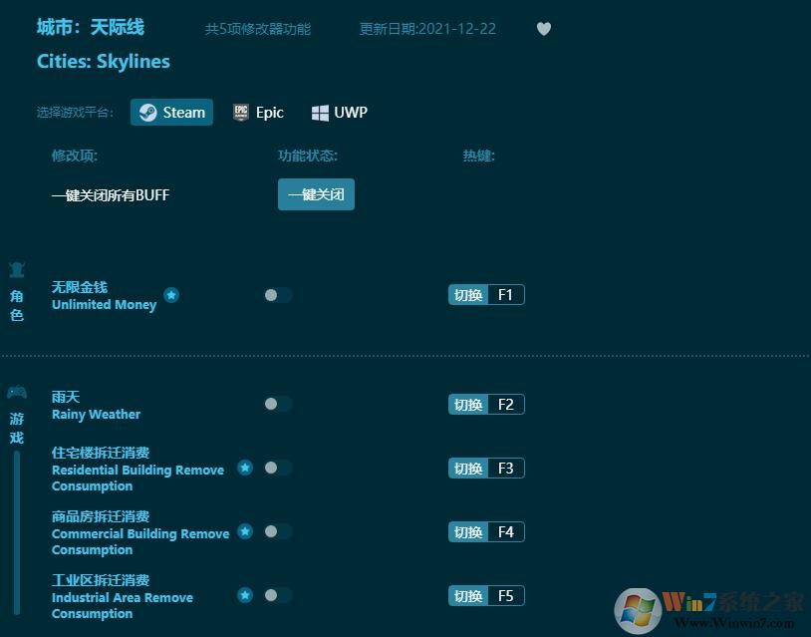Select the Steam platform icon

(148, 112)
